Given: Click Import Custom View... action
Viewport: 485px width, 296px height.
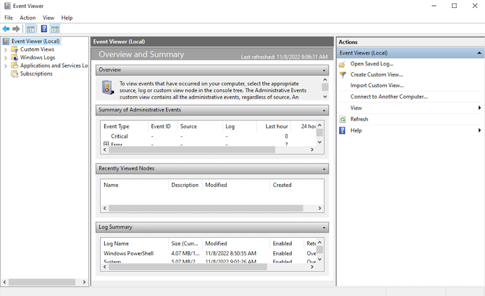Looking at the screenshot, I should (x=377, y=85).
